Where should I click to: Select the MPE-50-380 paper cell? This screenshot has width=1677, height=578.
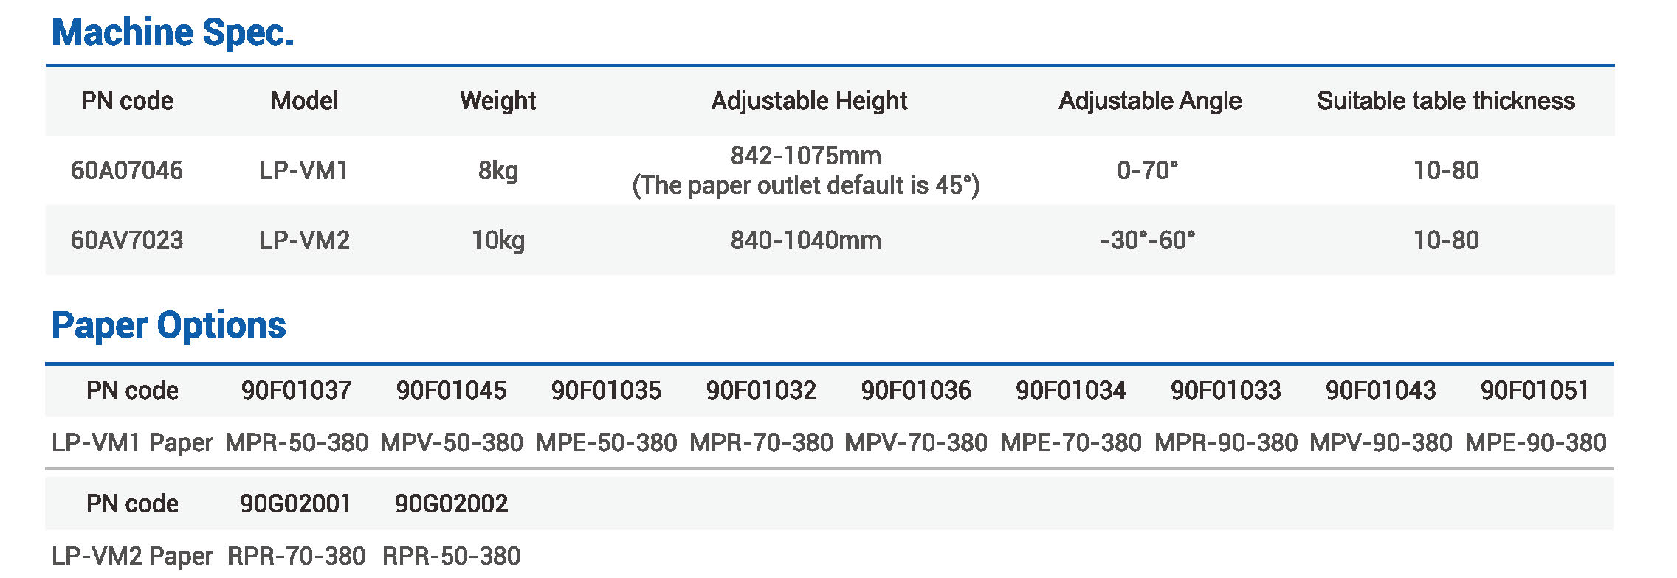[606, 443]
